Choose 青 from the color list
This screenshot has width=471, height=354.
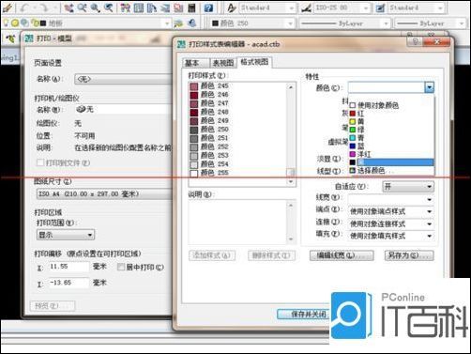point(391,138)
